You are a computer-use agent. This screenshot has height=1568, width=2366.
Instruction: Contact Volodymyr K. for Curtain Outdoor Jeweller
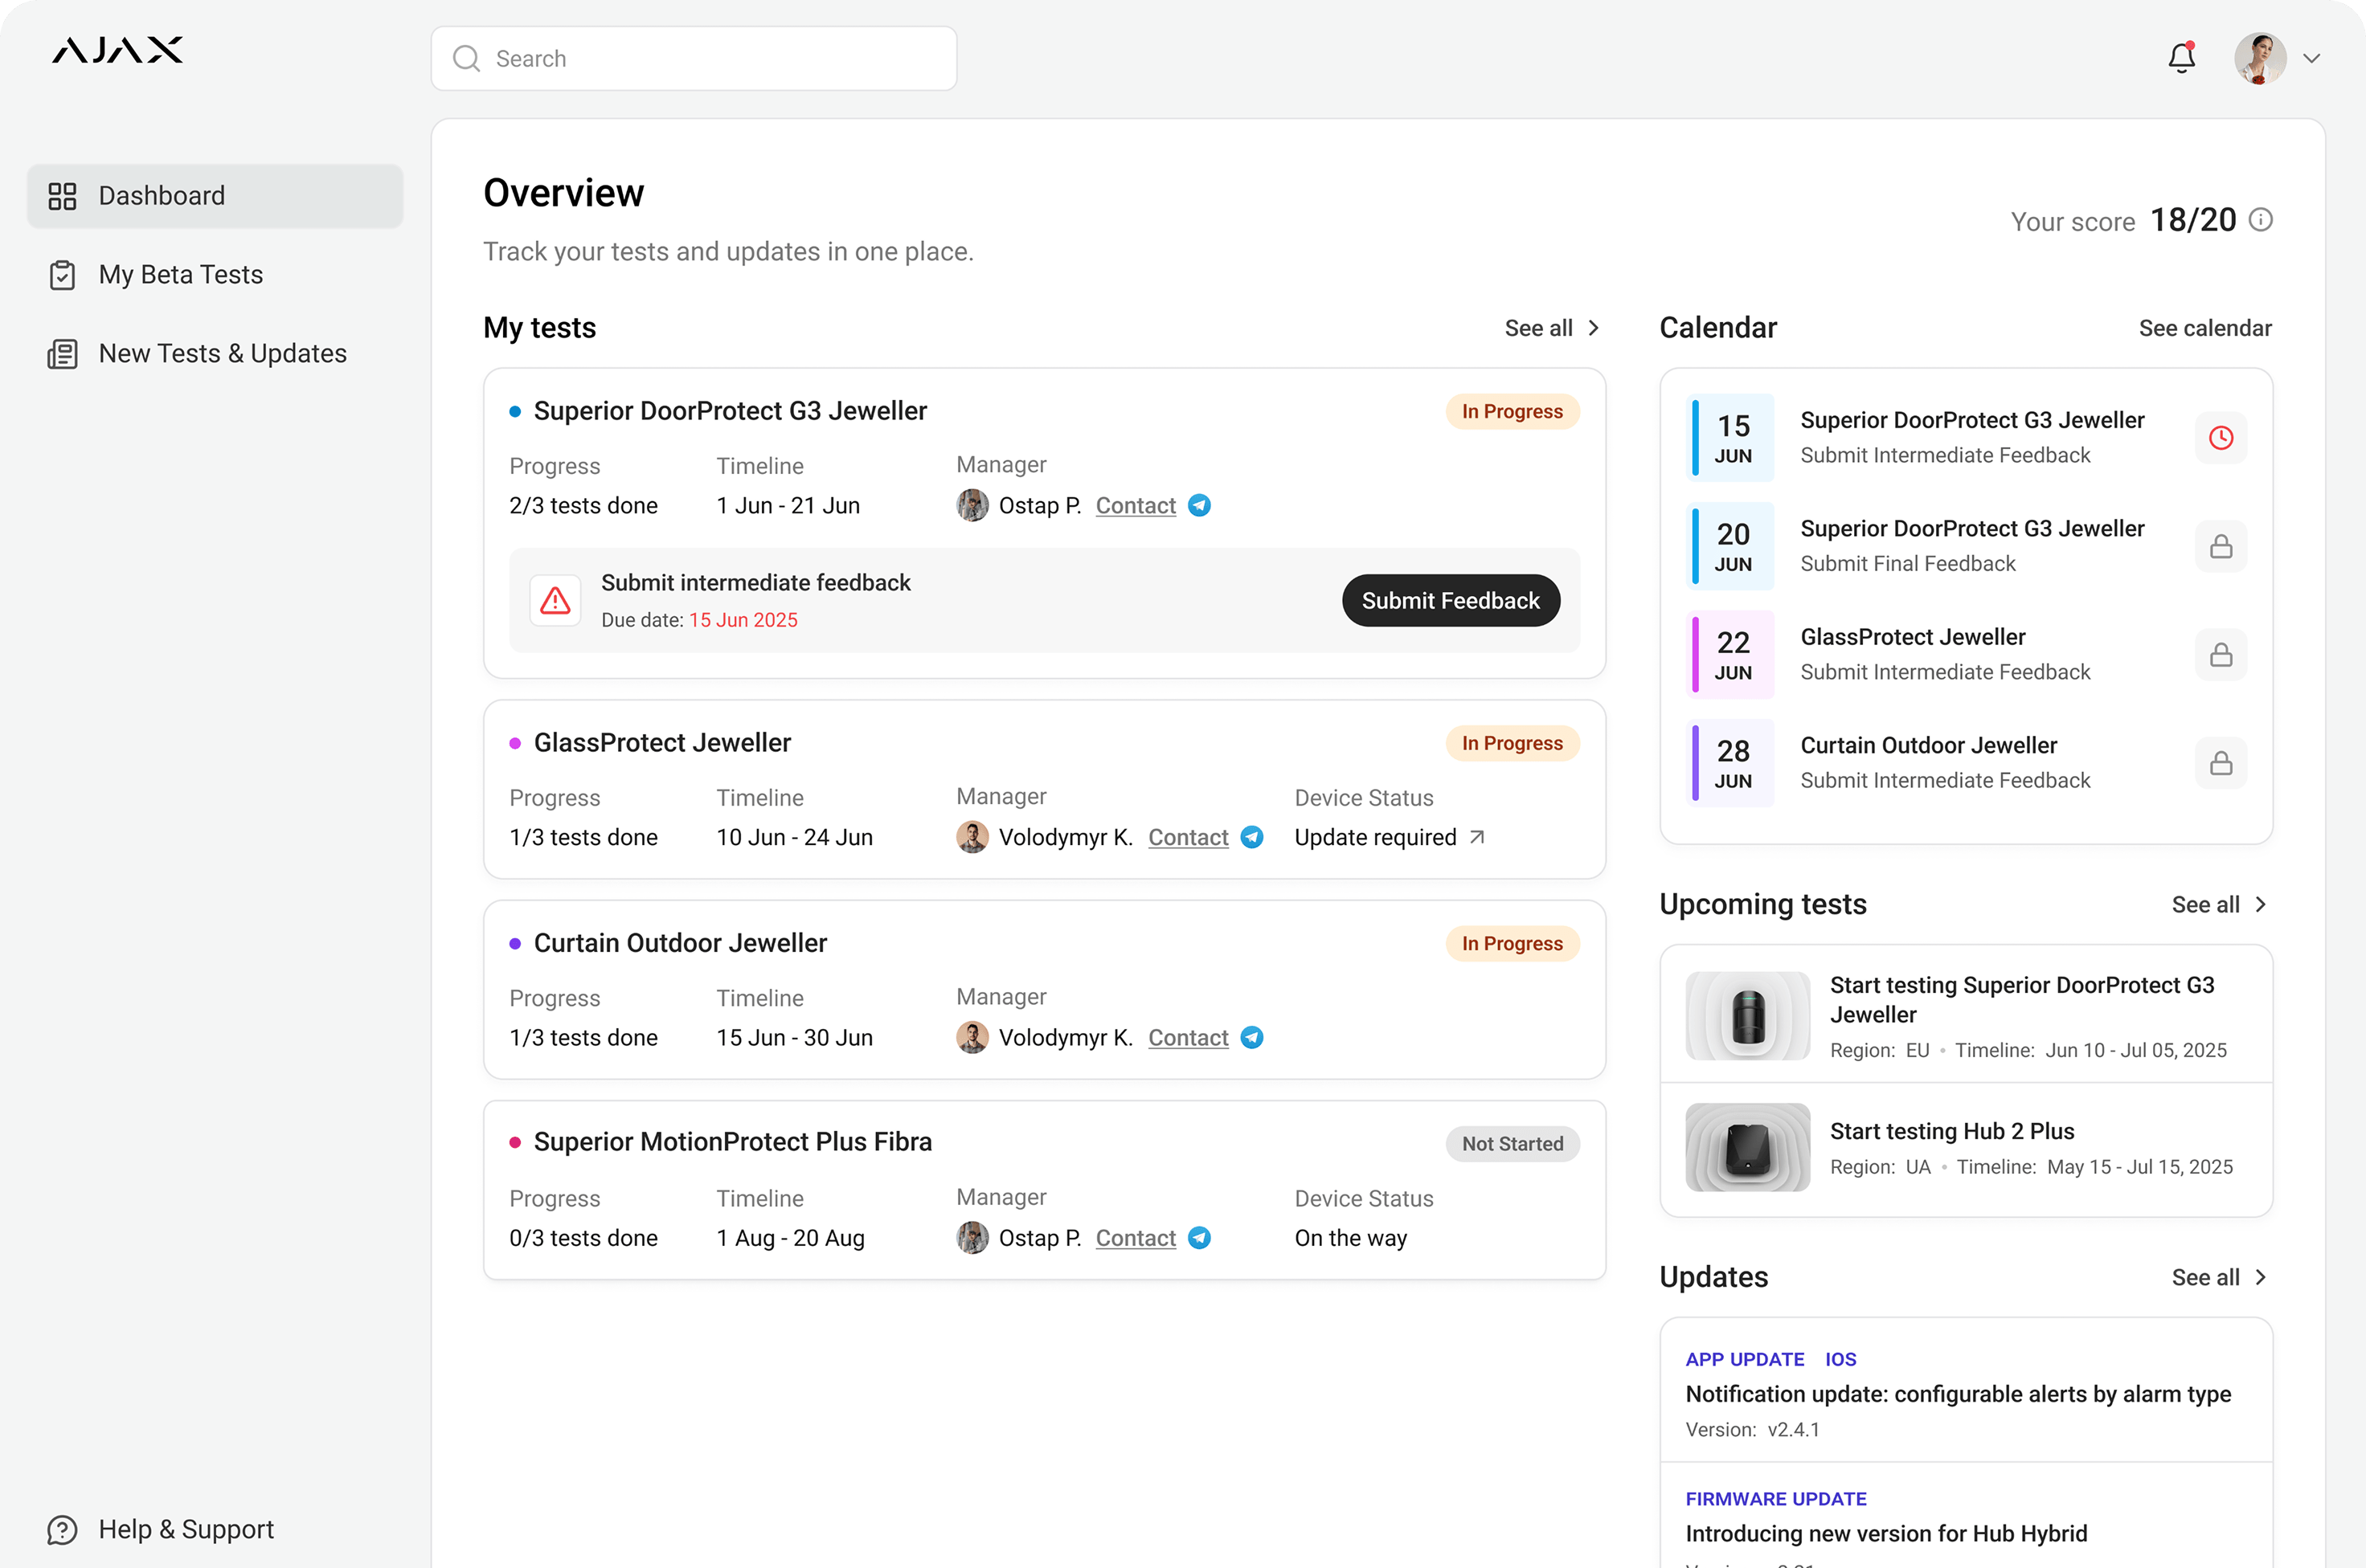(x=1188, y=1038)
